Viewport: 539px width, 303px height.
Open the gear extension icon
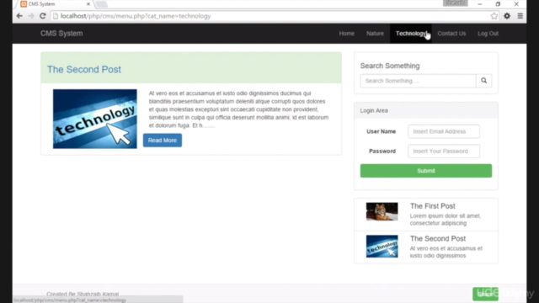pyautogui.click(x=507, y=16)
